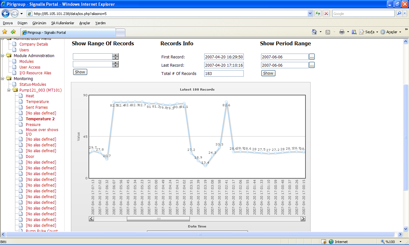Collapse the Module Administration folder

coord(3,56)
